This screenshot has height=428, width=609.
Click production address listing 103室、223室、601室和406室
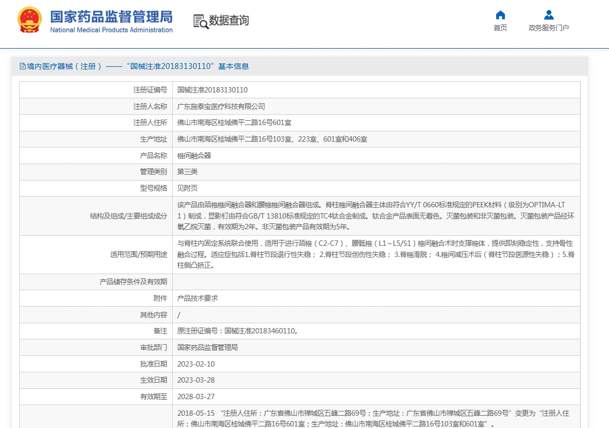272,139
